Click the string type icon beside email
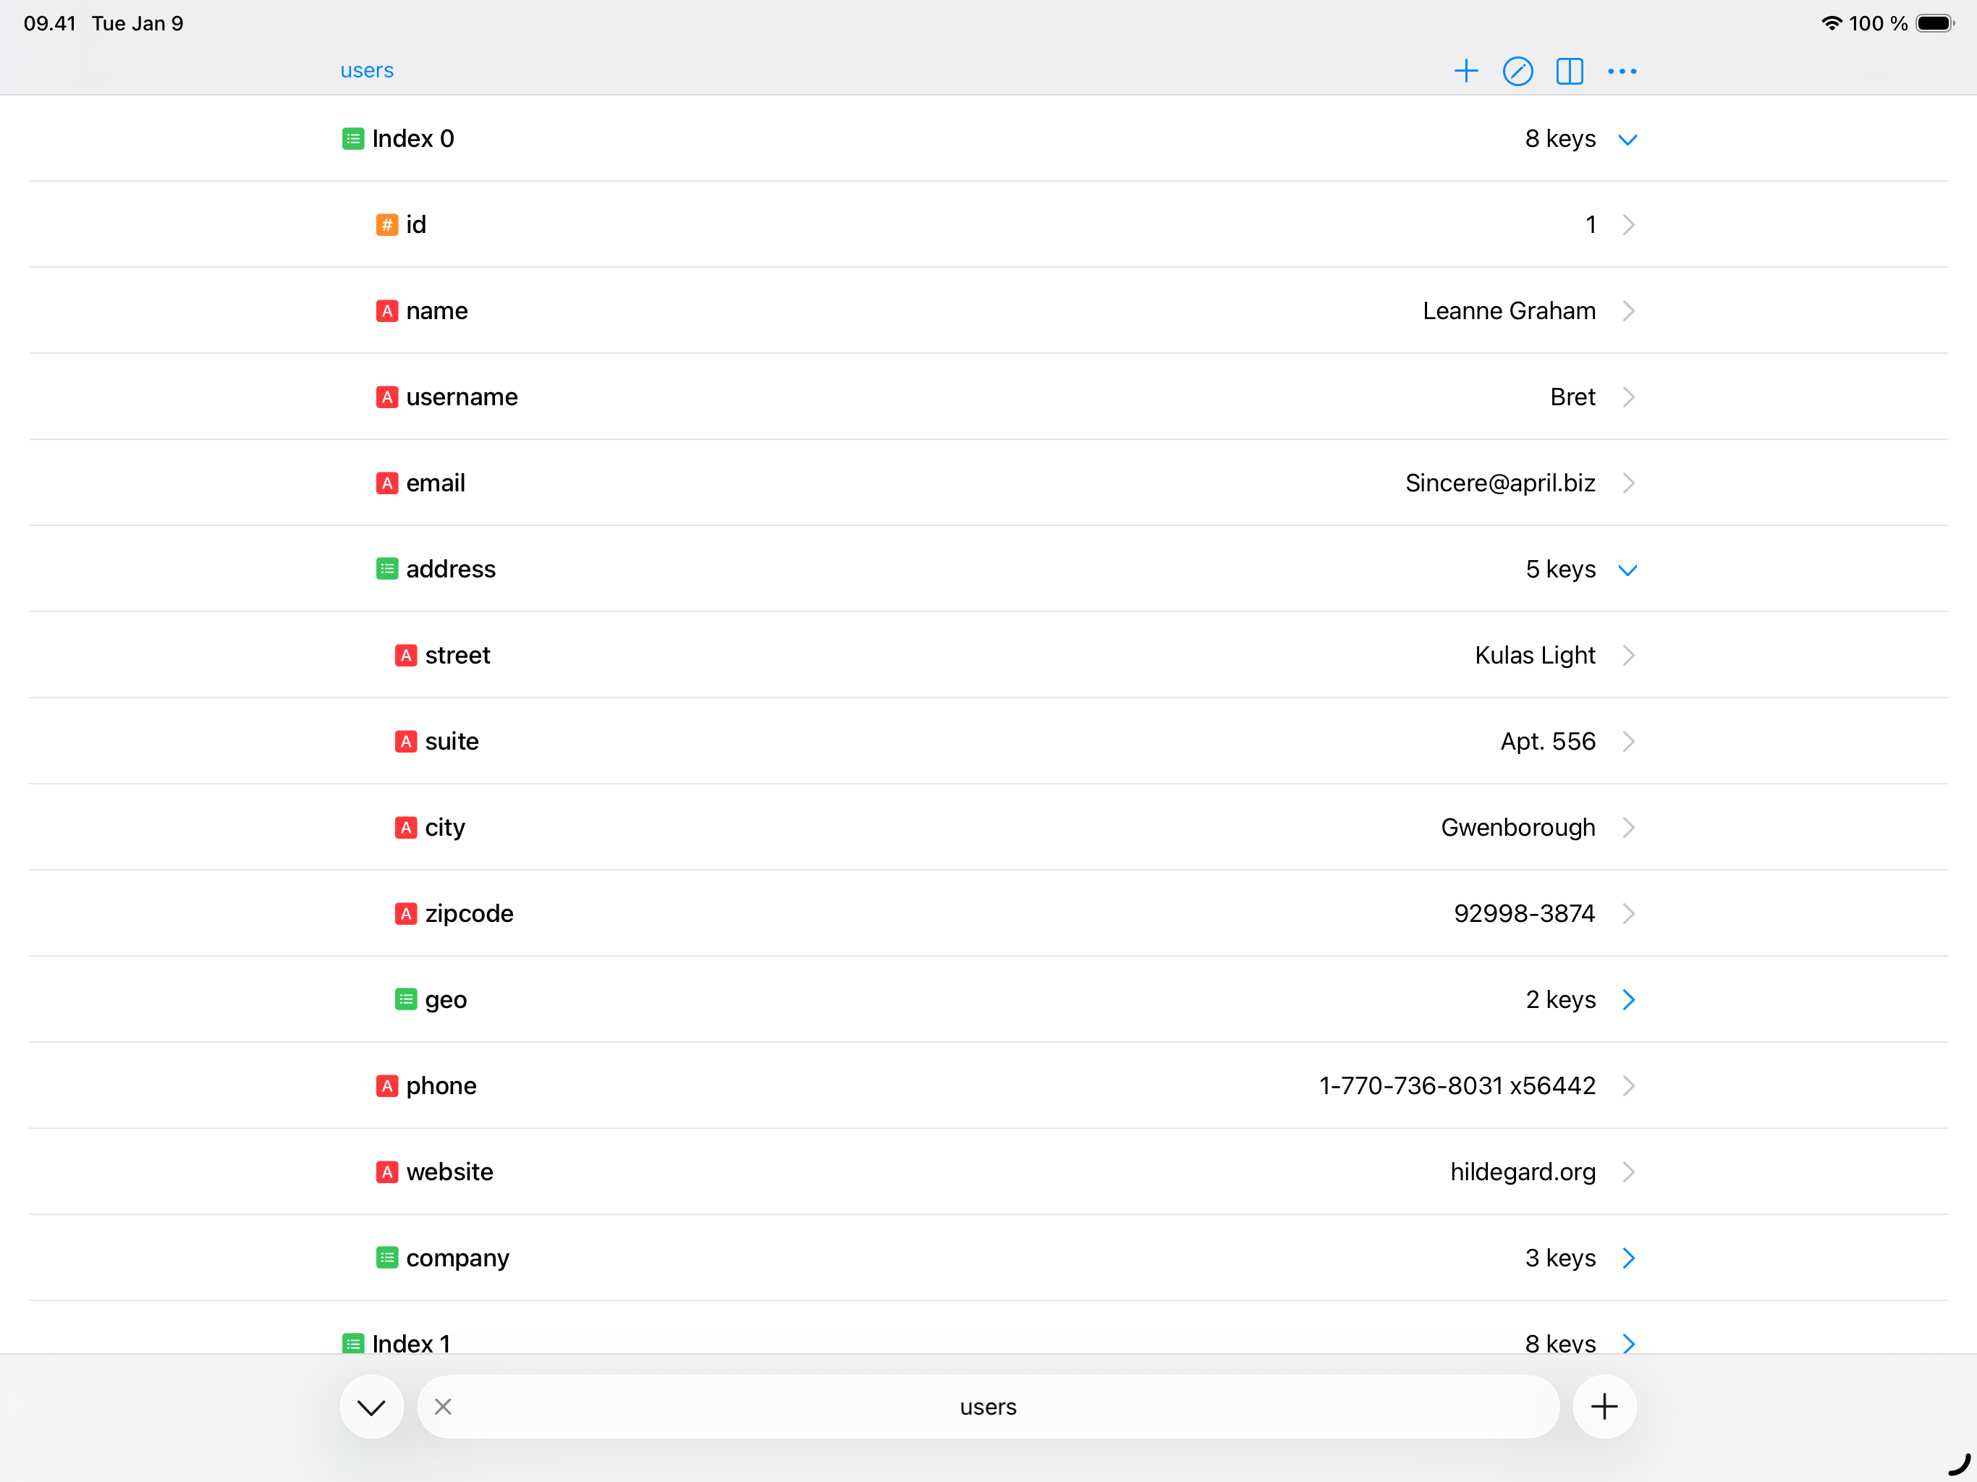 387,483
